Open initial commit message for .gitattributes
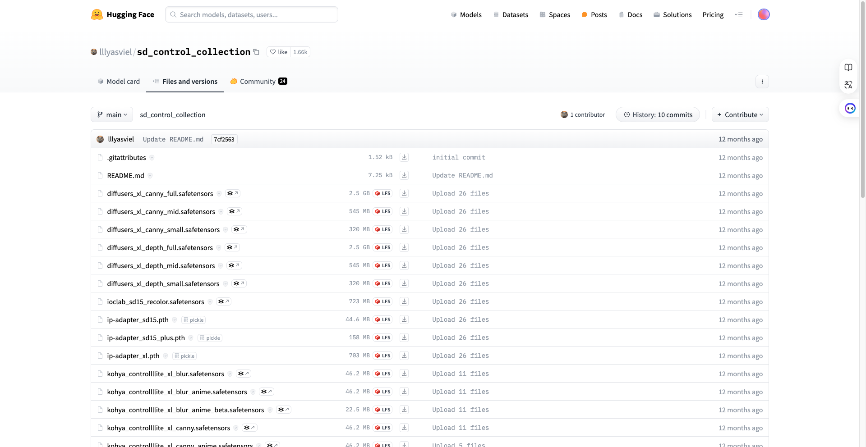The height and width of the screenshot is (447, 866). click(x=459, y=157)
